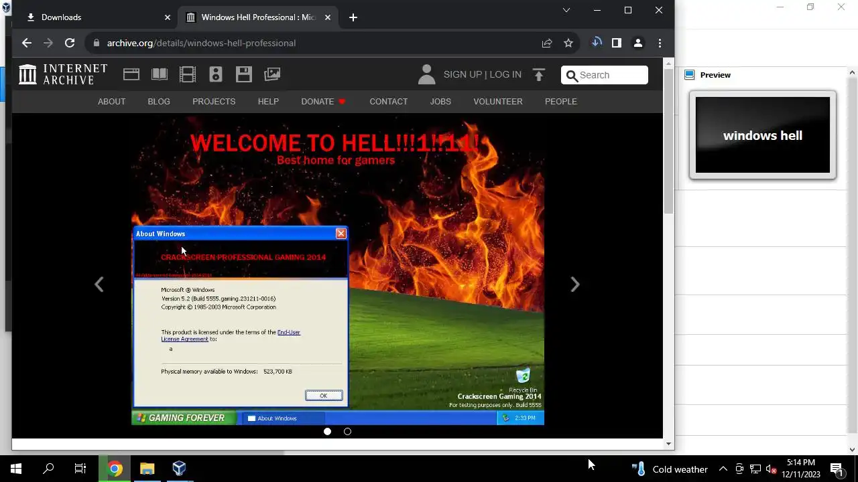Open the Video film icon
The width and height of the screenshot is (858, 482).
point(188,74)
